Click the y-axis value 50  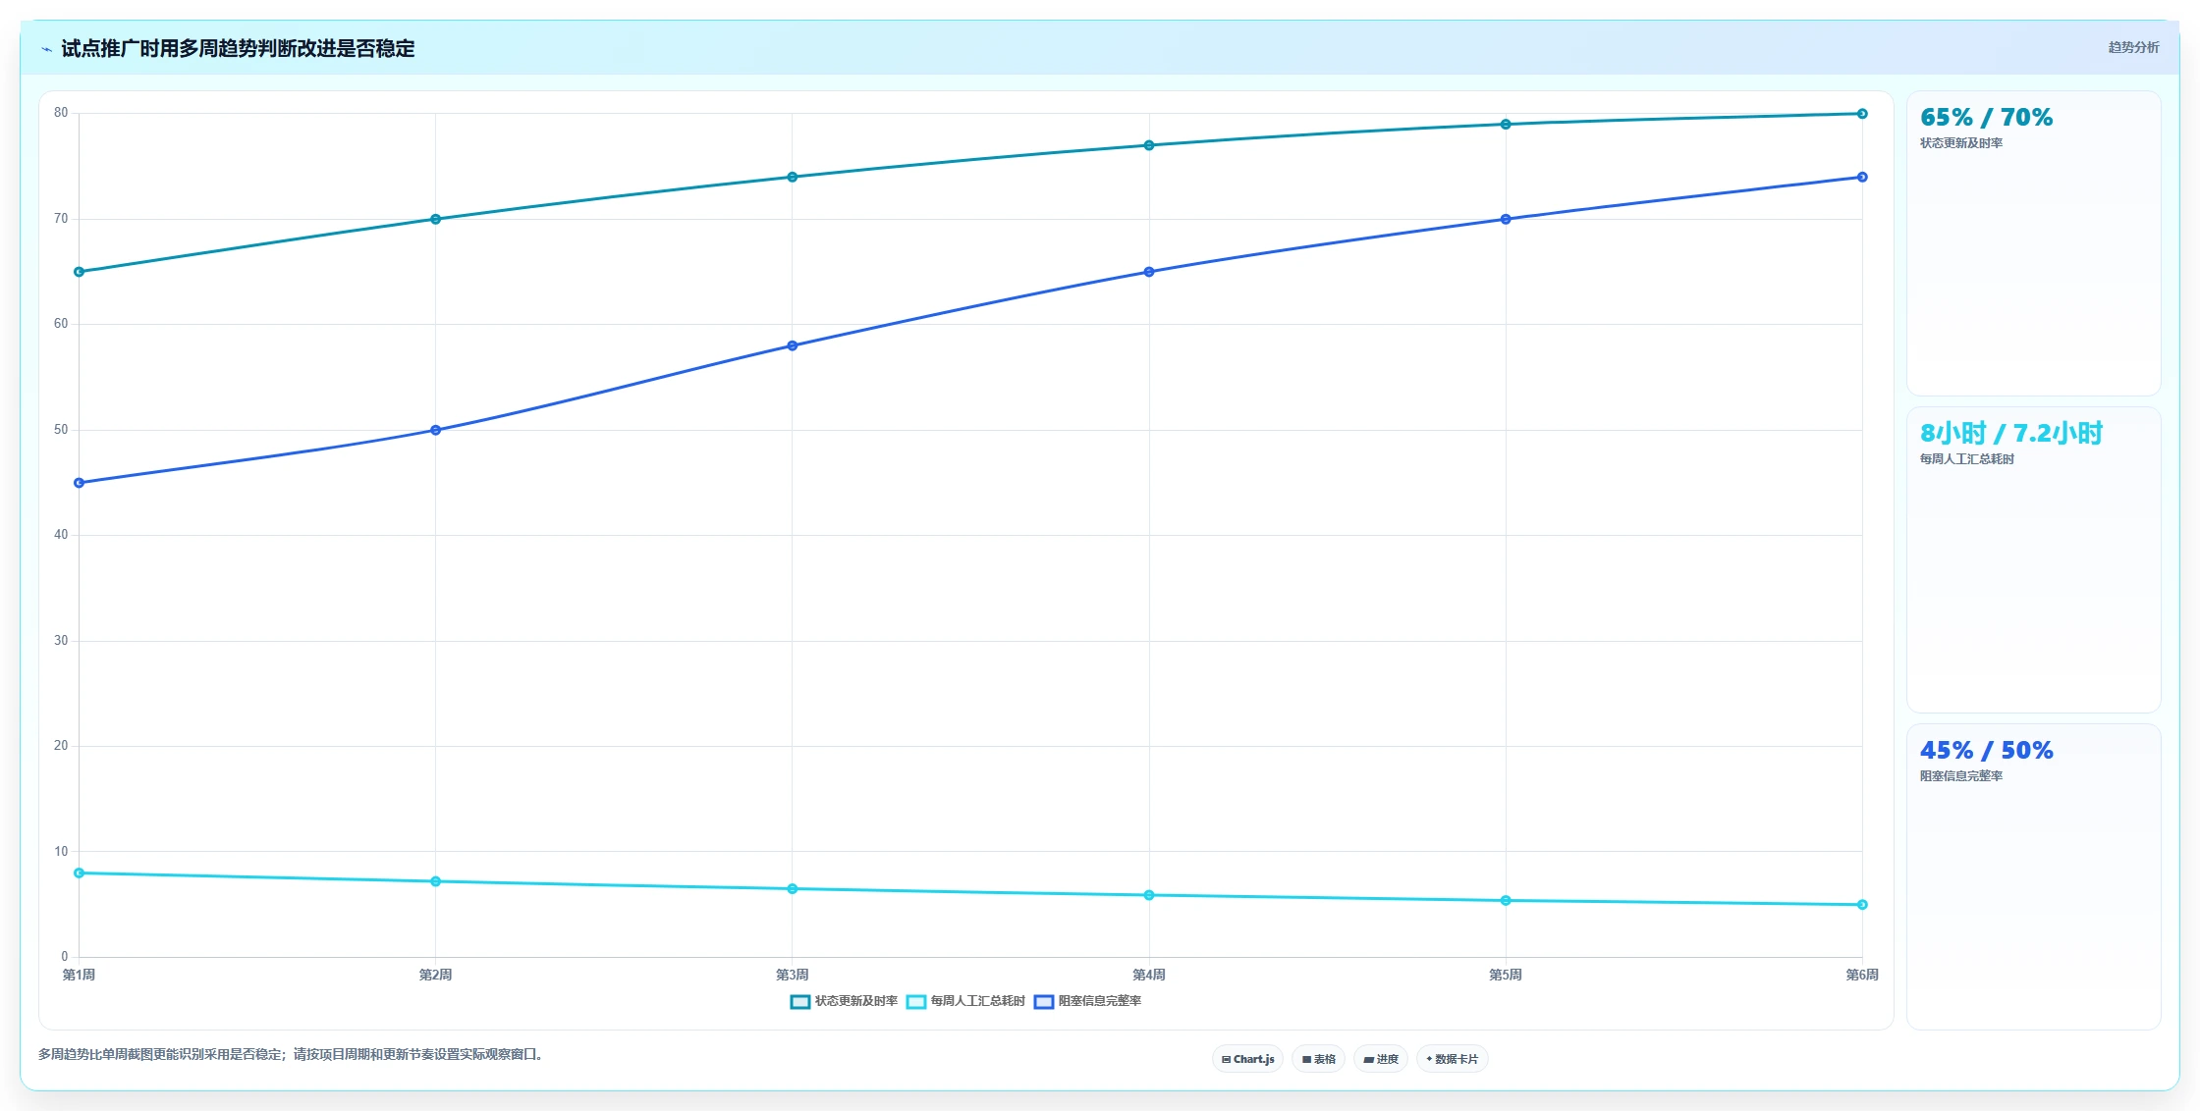point(61,430)
